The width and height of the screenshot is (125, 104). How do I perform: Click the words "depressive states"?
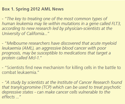click(x=18, y=92)
